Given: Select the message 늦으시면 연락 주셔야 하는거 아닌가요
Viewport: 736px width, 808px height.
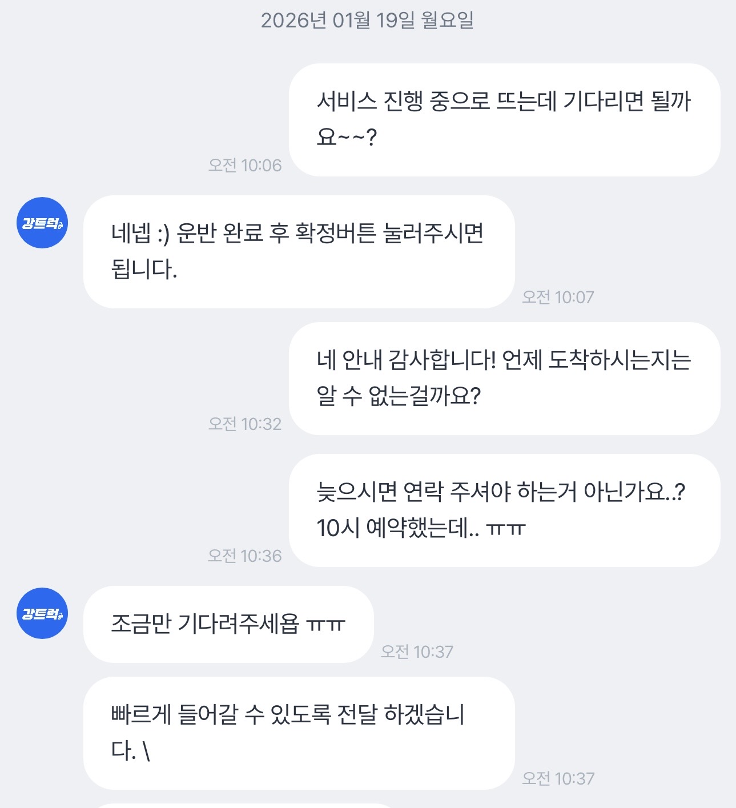Looking at the screenshot, I should click(x=504, y=510).
